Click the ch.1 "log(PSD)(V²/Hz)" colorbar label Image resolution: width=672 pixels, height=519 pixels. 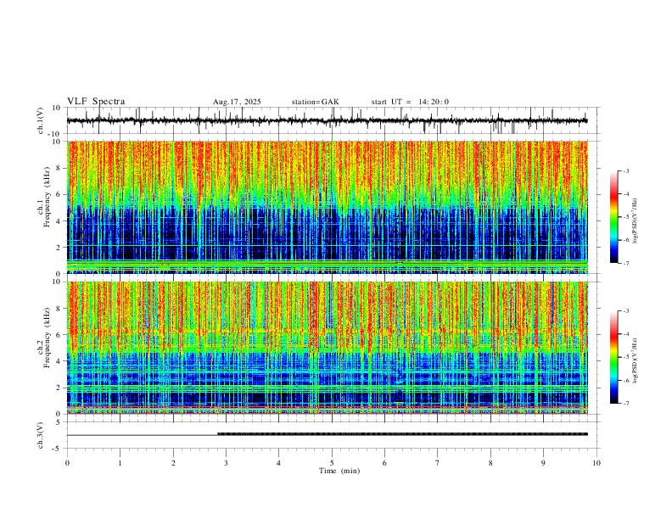[635, 221]
